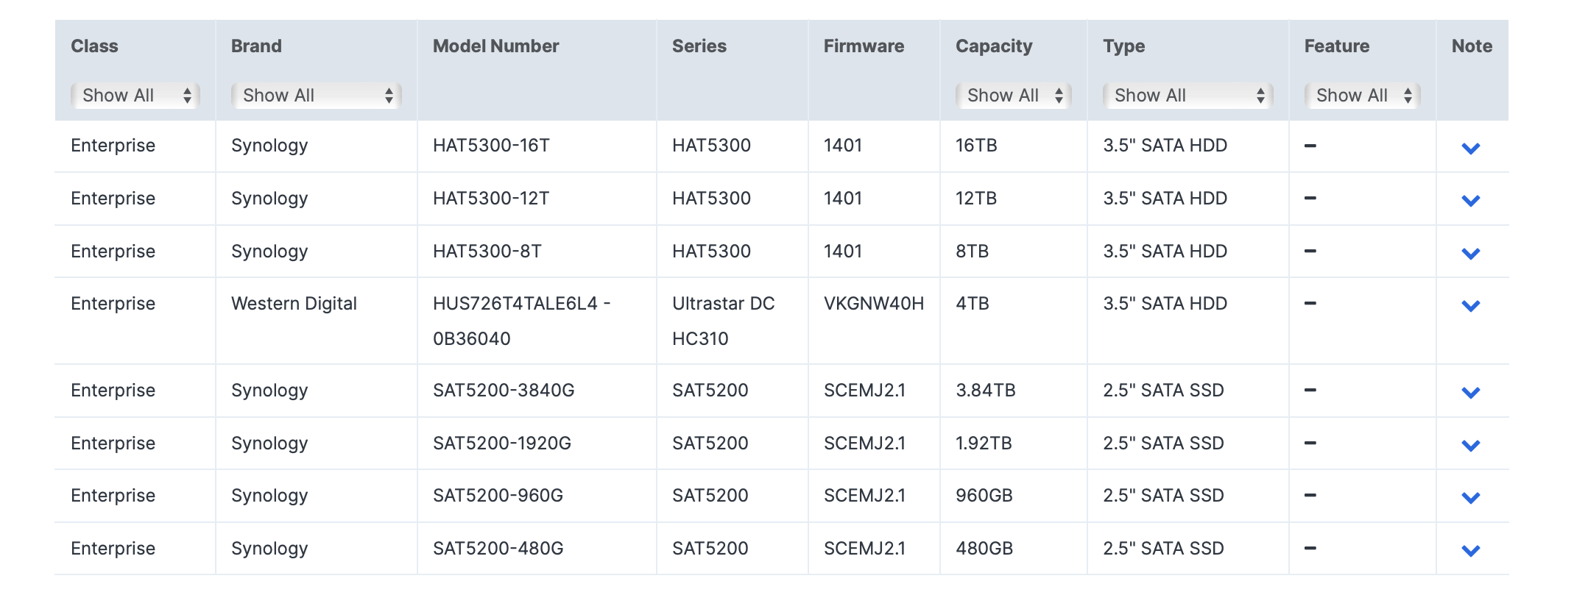Click 1401 firmware in HAT5300-16T row

tap(843, 146)
